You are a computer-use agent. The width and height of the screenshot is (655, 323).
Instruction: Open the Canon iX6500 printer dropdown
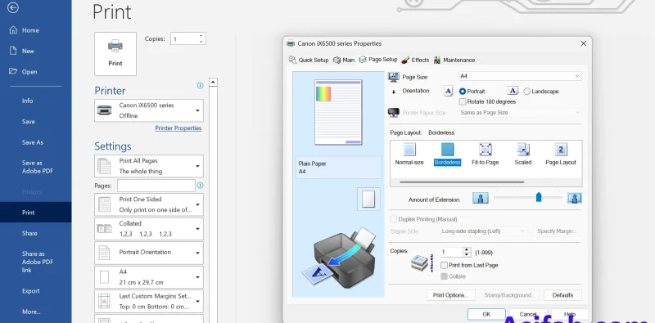click(x=149, y=110)
